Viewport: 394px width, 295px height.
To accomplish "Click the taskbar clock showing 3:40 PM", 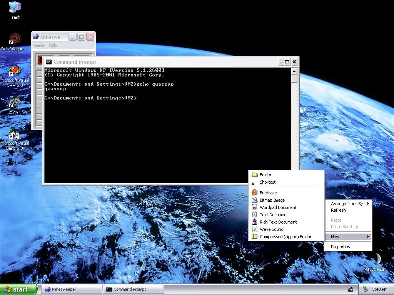I will coord(379,289).
